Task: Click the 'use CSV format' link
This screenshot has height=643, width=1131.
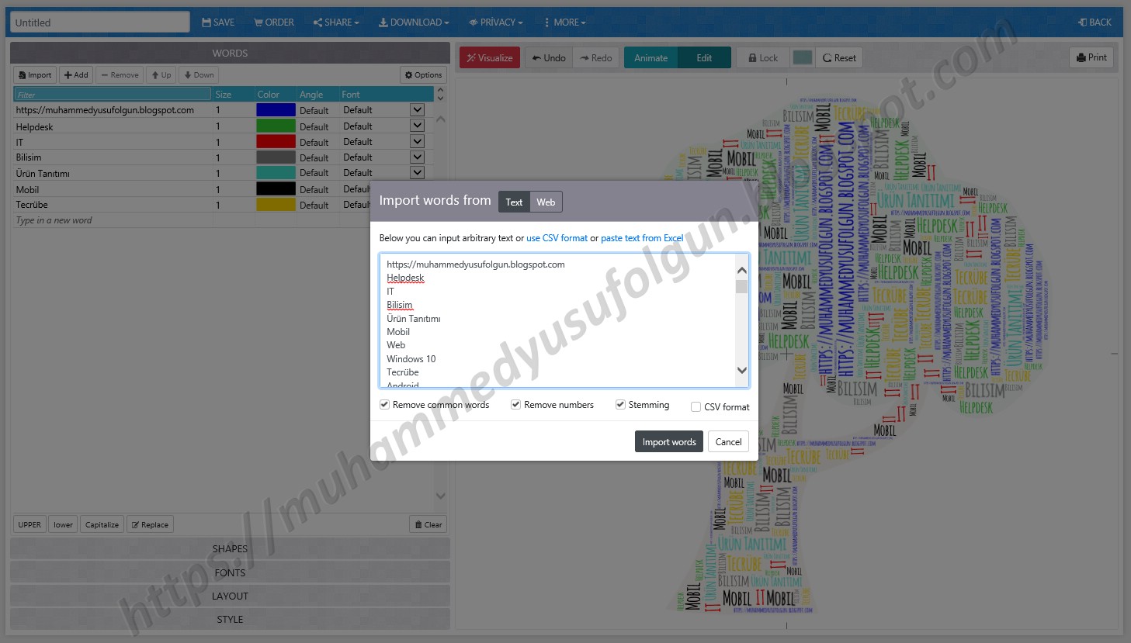Action: coord(557,238)
